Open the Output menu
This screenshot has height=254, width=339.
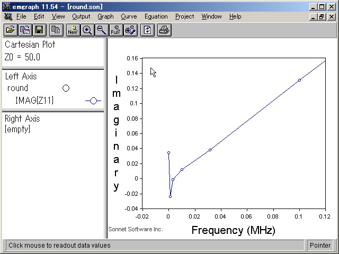coord(81,16)
